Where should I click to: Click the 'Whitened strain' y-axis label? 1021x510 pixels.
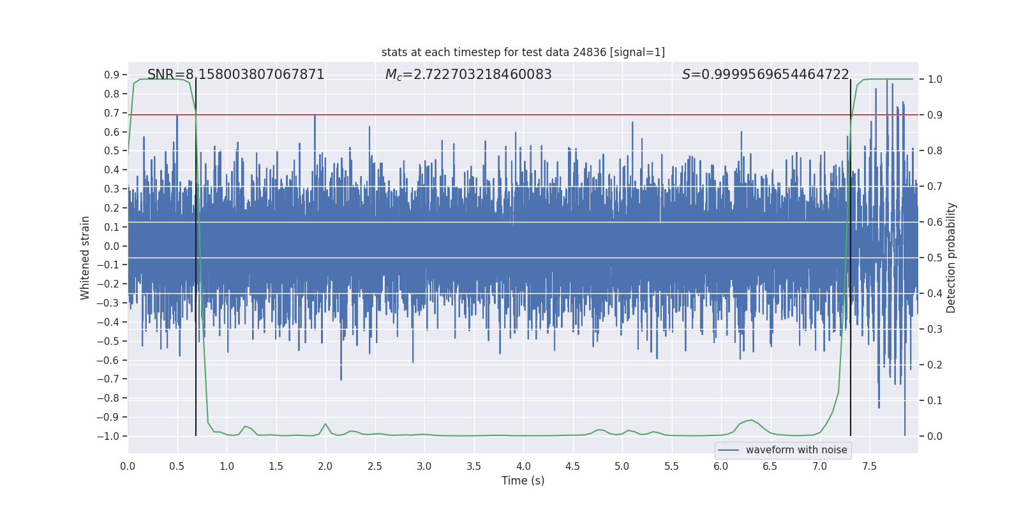tap(86, 258)
